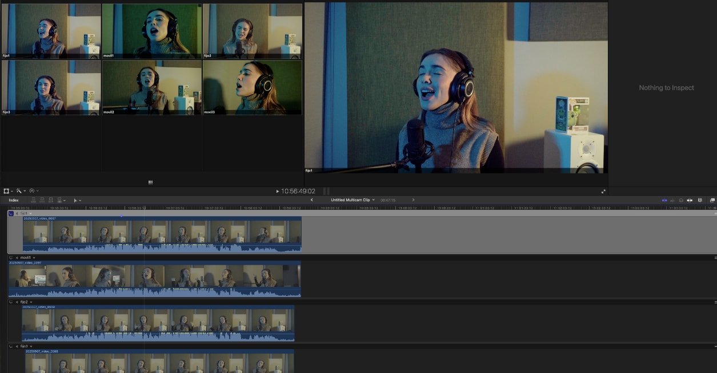Open the chevron menu next to the play arrow
Image resolution: width=717 pixels, height=373 pixels.
click(80, 200)
